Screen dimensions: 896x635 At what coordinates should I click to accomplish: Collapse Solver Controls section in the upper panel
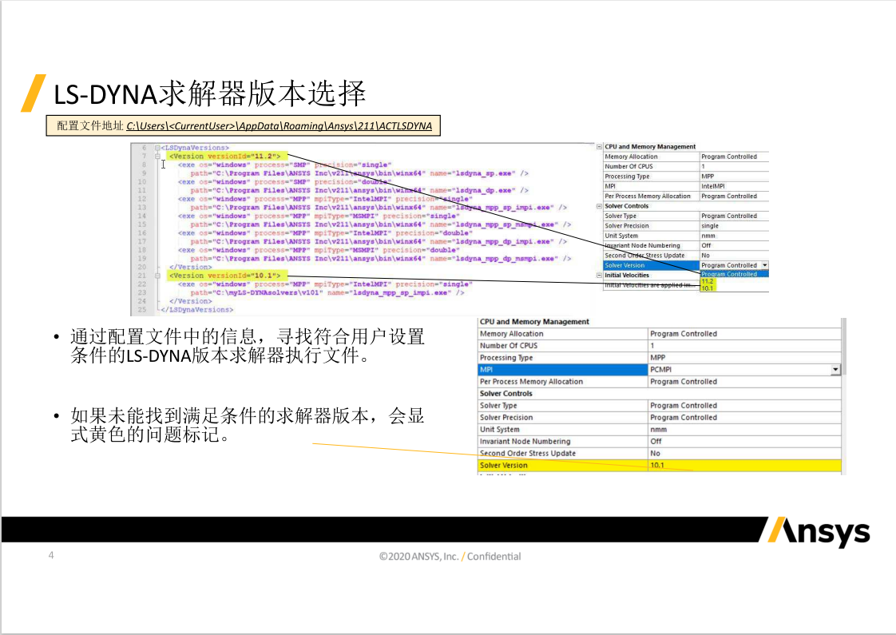tap(600, 206)
